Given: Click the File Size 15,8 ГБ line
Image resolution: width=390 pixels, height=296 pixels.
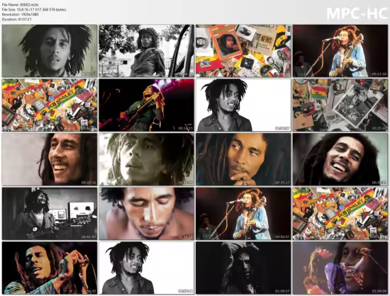Looking at the screenshot, I should click(34, 9).
